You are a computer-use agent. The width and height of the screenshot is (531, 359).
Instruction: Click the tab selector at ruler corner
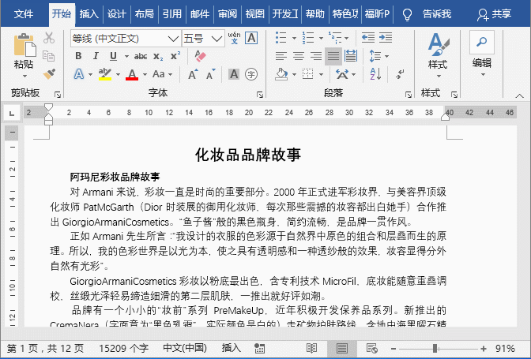click(x=12, y=114)
